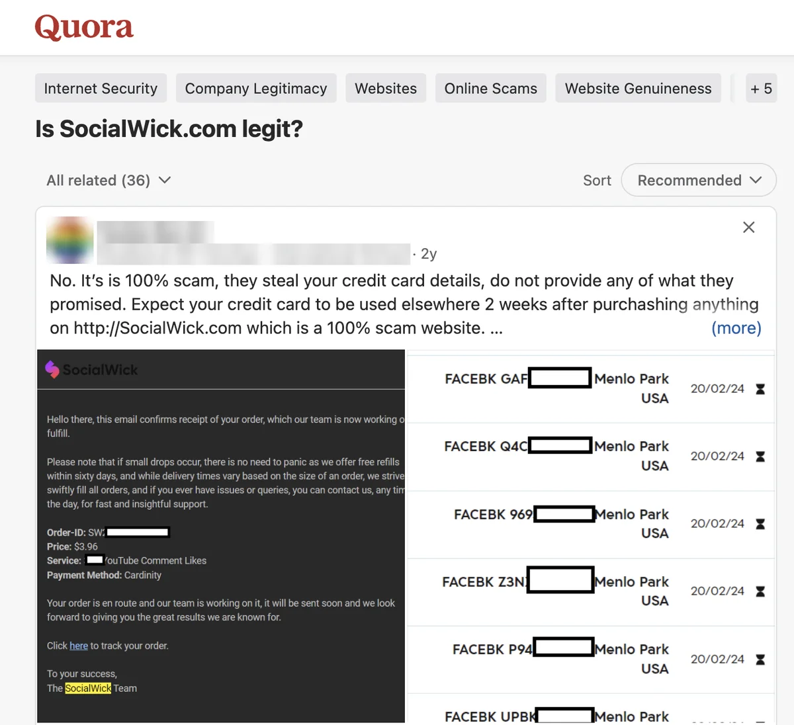The image size is (794, 725).
Task: Click the hourglass icon on FACEBK GAF row
Action: tap(760, 389)
